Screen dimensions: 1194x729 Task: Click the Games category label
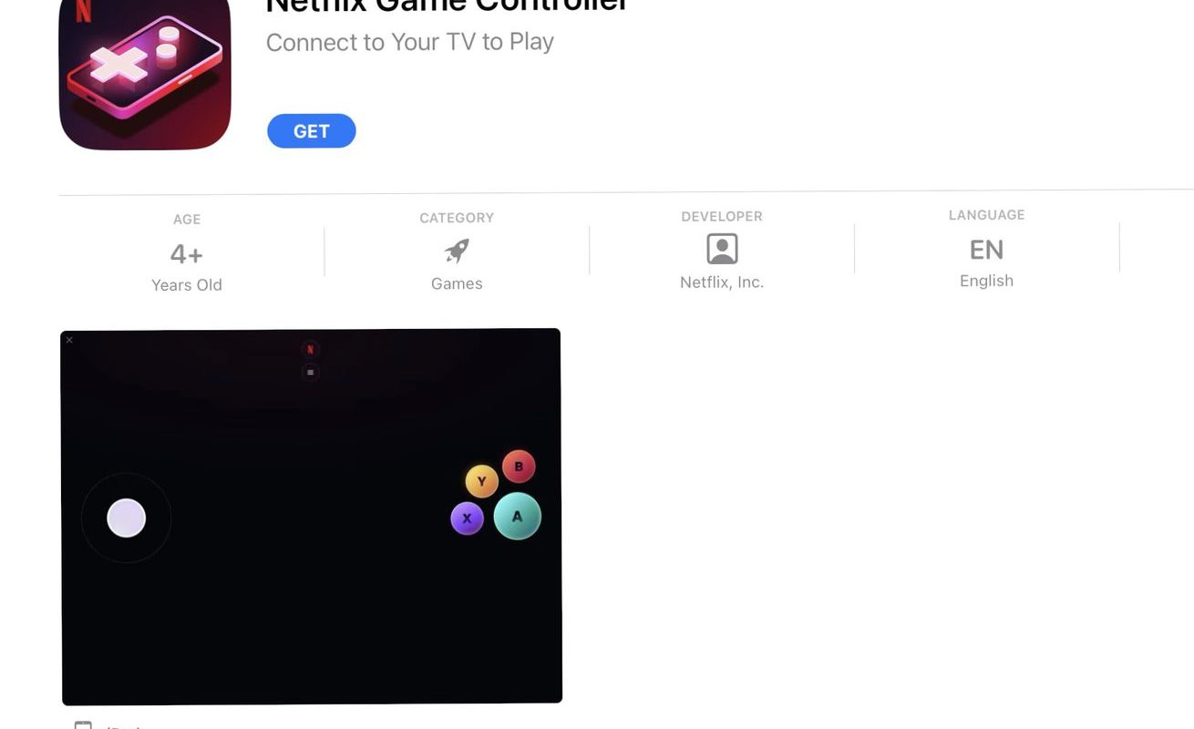pos(457,283)
